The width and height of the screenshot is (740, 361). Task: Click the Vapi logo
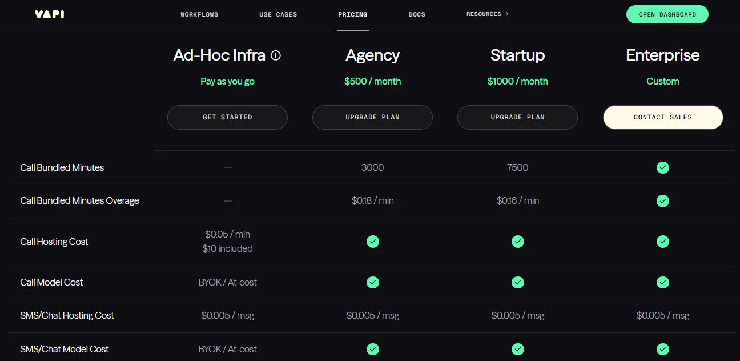(49, 14)
